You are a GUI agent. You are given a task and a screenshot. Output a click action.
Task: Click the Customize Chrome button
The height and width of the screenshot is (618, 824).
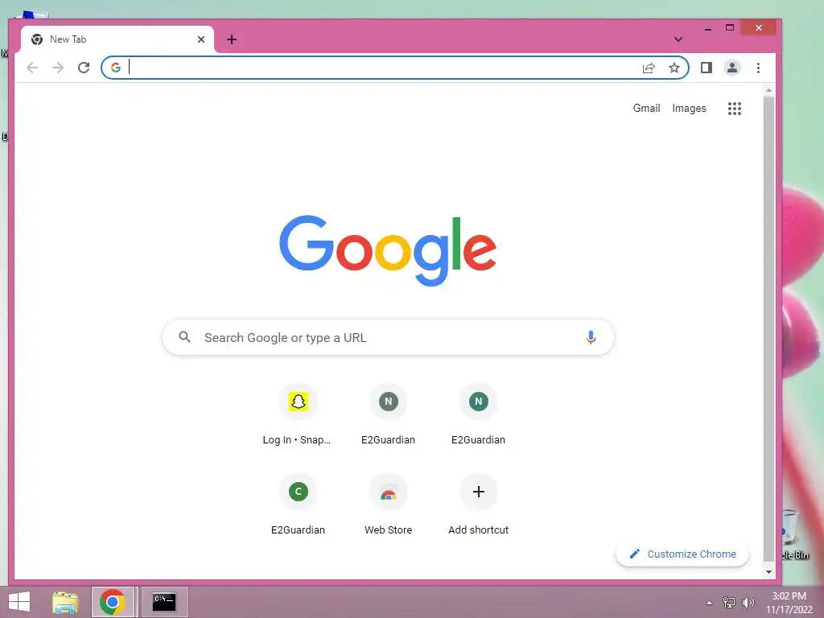tap(682, 554)
